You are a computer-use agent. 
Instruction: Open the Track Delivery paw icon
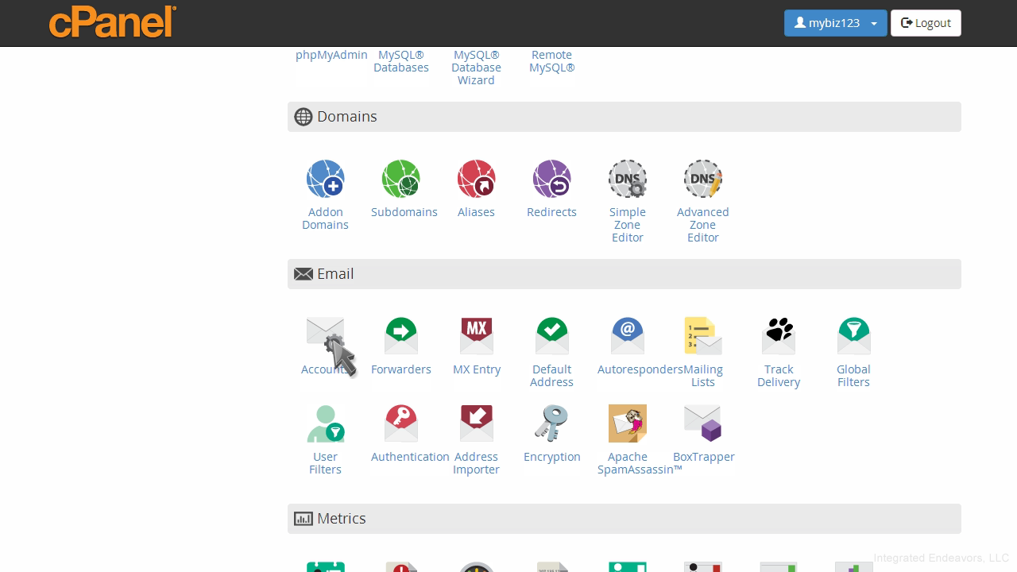779,336
